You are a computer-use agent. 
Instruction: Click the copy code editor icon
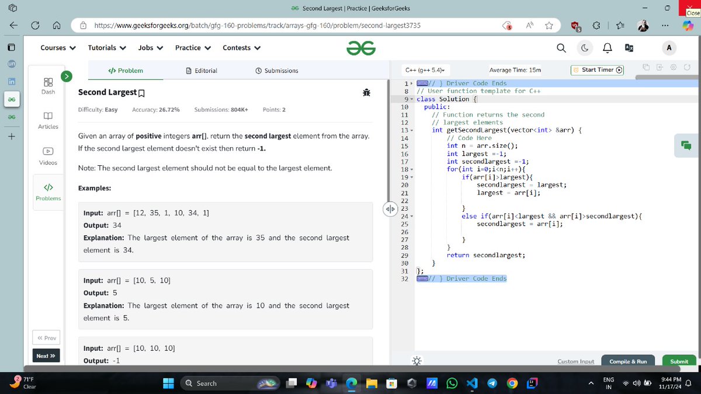pyautogui.click(x=646, y=68)
